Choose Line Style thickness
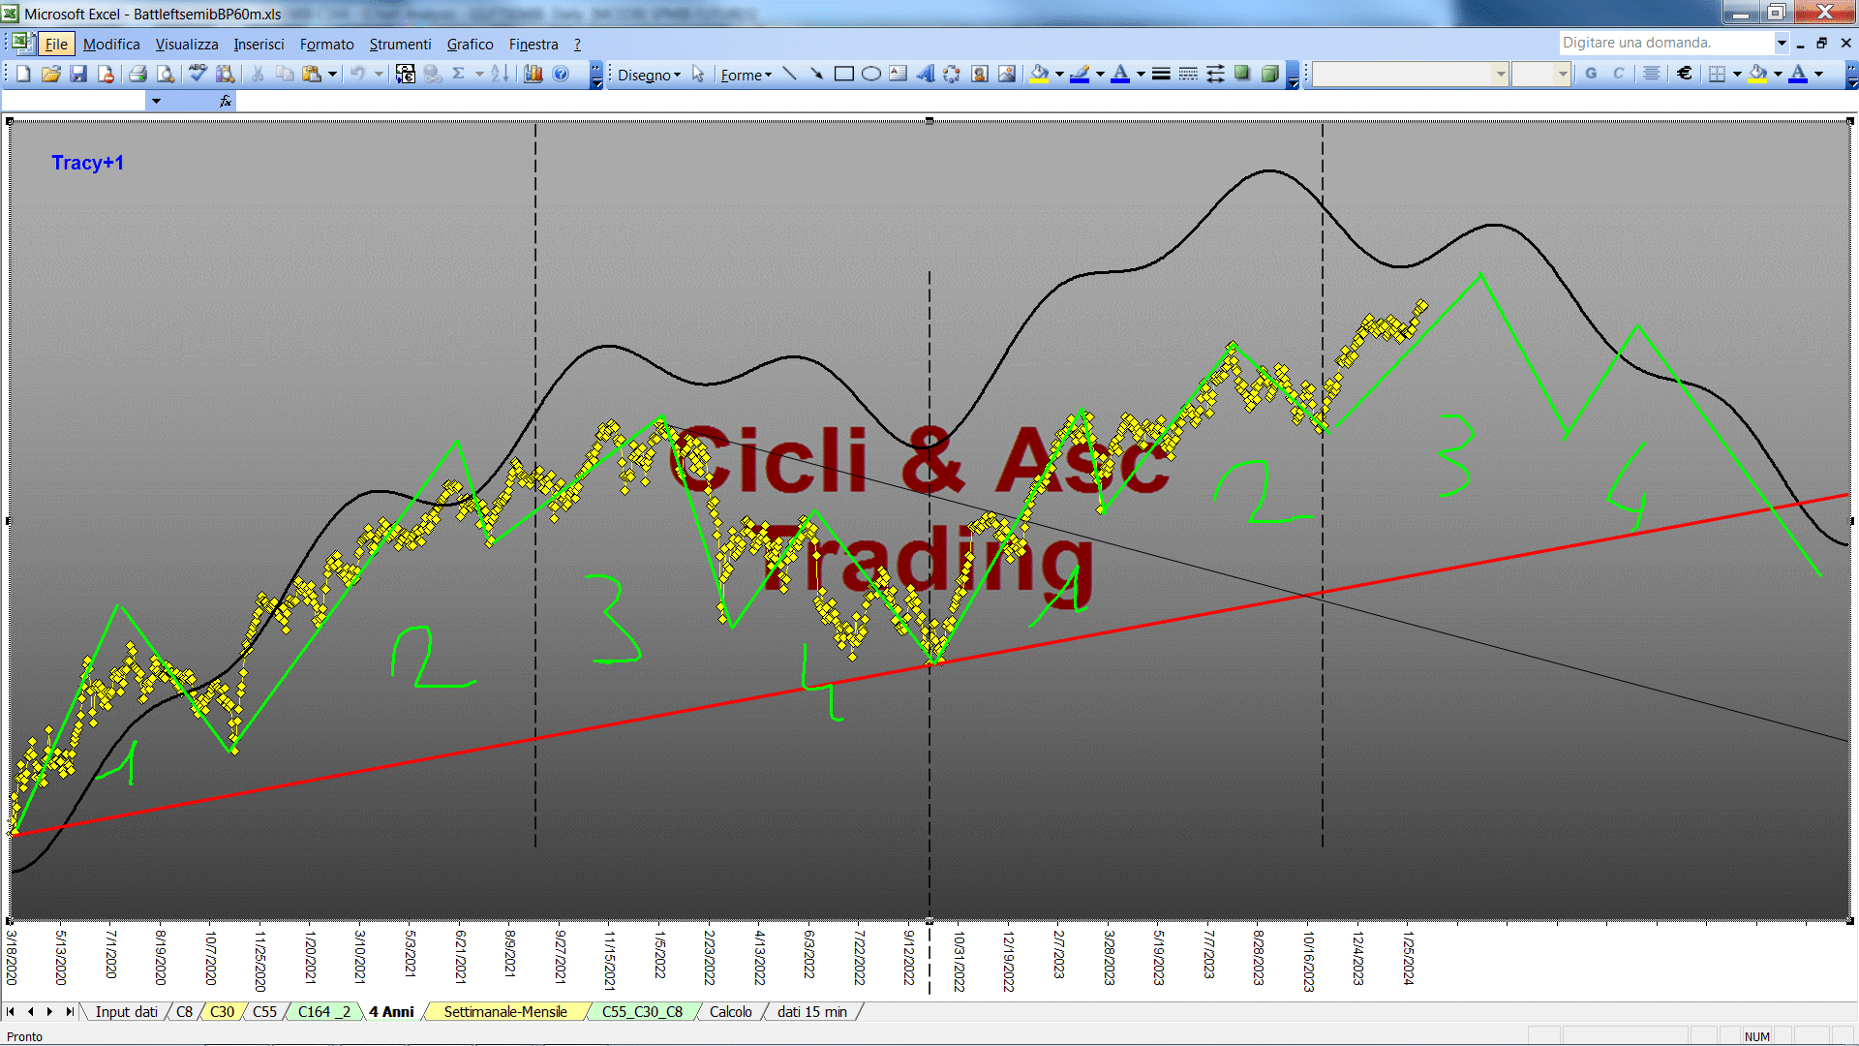 1161,74
